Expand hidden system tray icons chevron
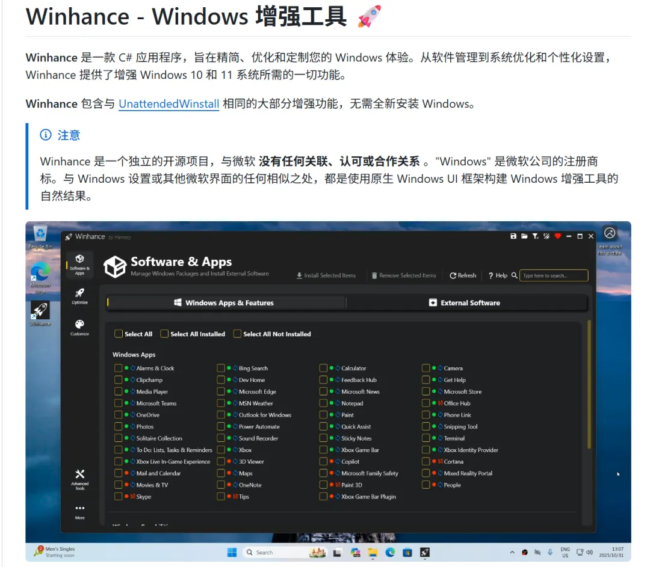The width and height of the screenshot is (650, 567). click(x=512, y=552)
